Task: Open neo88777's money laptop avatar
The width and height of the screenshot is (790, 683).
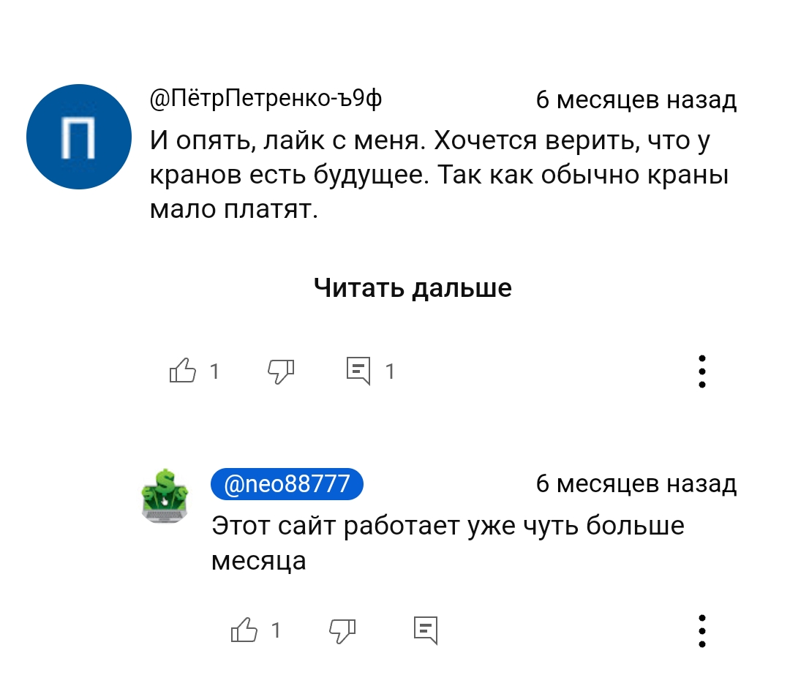Action: [x=164, y=494]
